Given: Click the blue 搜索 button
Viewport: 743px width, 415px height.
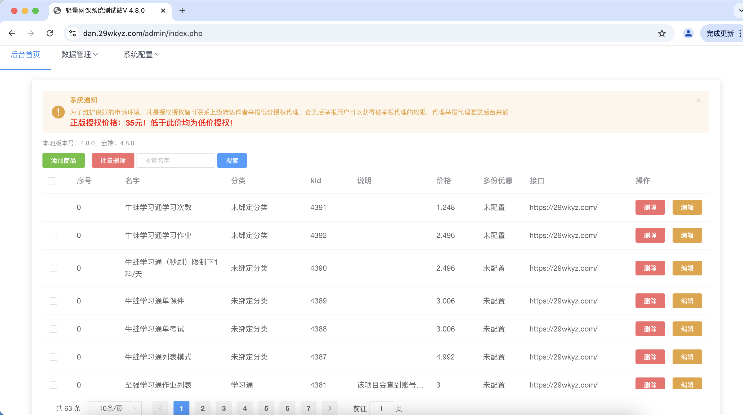Looking at the screenshot, I should tap(232, 160).
